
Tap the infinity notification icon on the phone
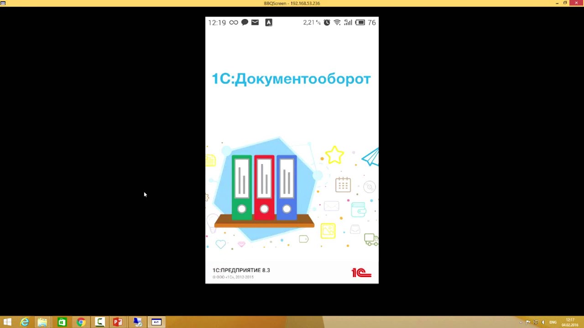pos(234,22)
